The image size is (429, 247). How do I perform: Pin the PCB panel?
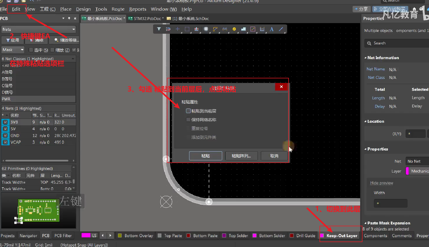pyautogui.click(x=69, y=18)
